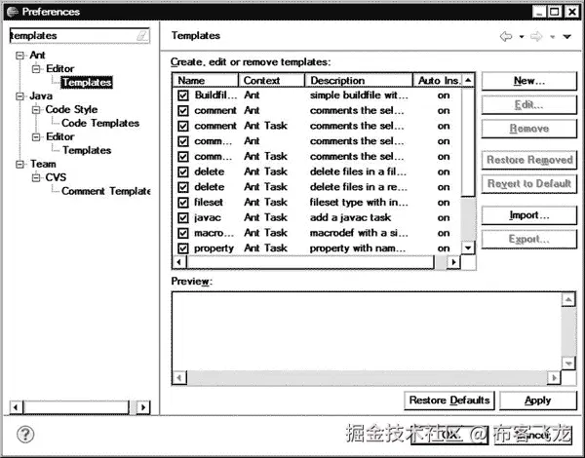Collapse the Code Style node

click(36, 110)
